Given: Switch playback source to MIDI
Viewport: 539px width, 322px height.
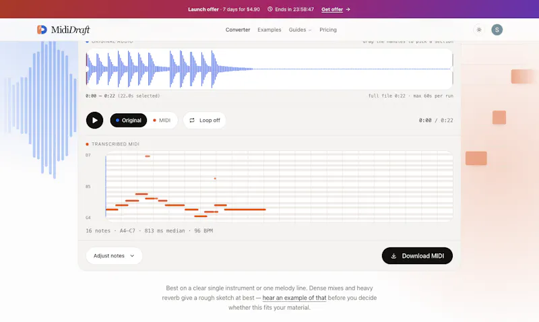Looking at the screenshot, I should pyautogui.click(x=162, y=121).
